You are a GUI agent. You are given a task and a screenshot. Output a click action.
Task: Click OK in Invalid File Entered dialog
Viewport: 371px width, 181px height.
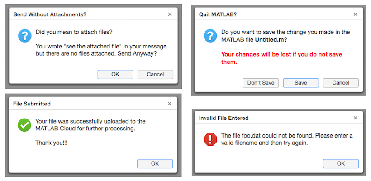(341, 163)
